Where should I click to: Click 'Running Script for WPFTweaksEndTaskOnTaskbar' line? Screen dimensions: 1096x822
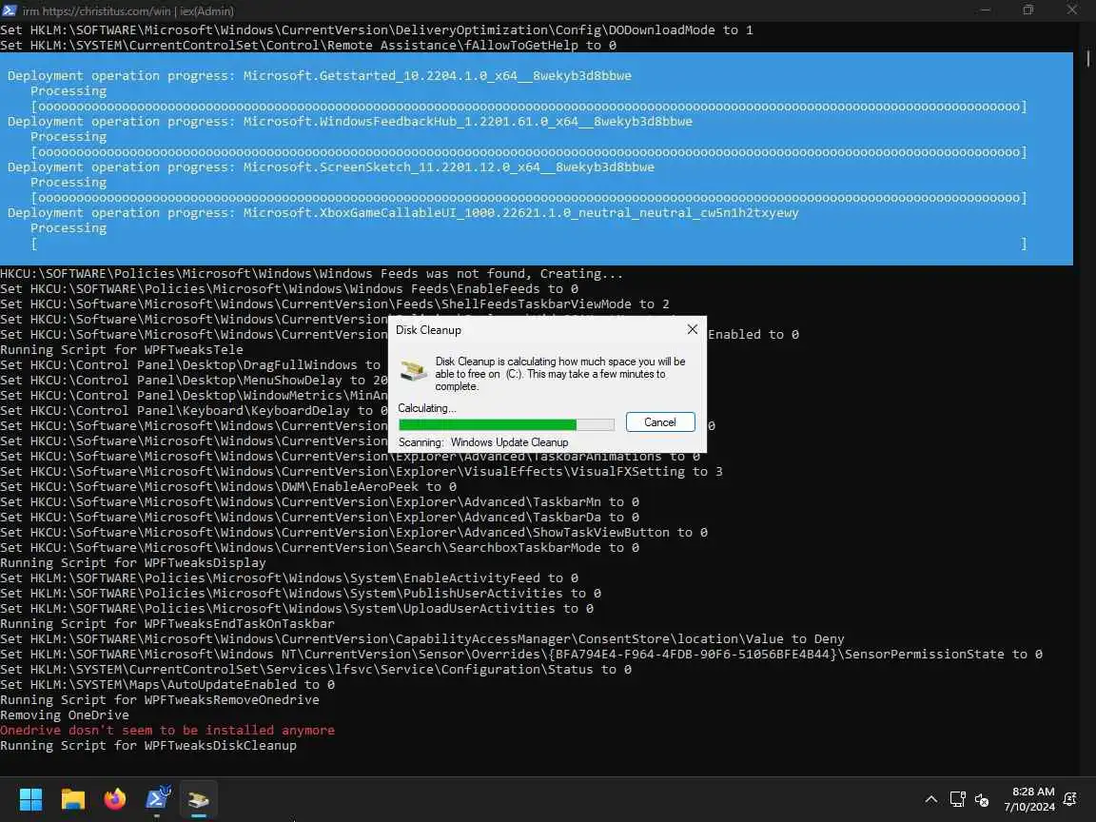tap(167, 623)
